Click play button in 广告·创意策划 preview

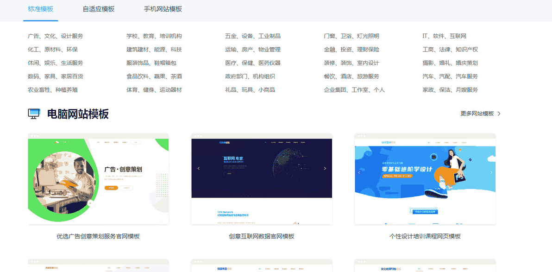91,203
